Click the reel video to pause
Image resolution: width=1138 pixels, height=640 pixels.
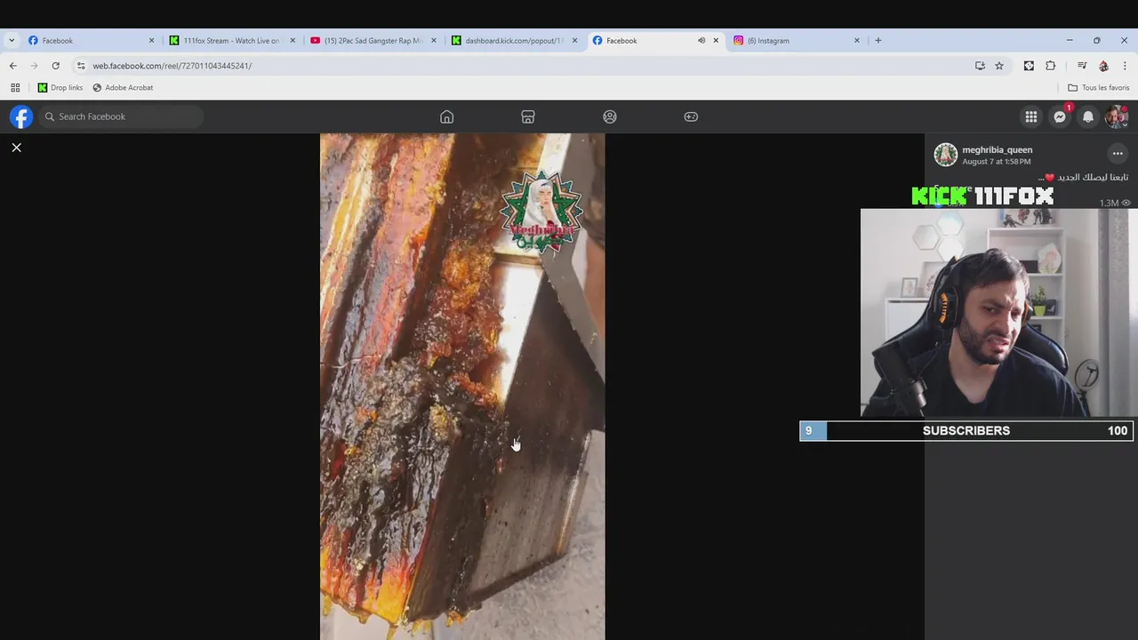462,387
